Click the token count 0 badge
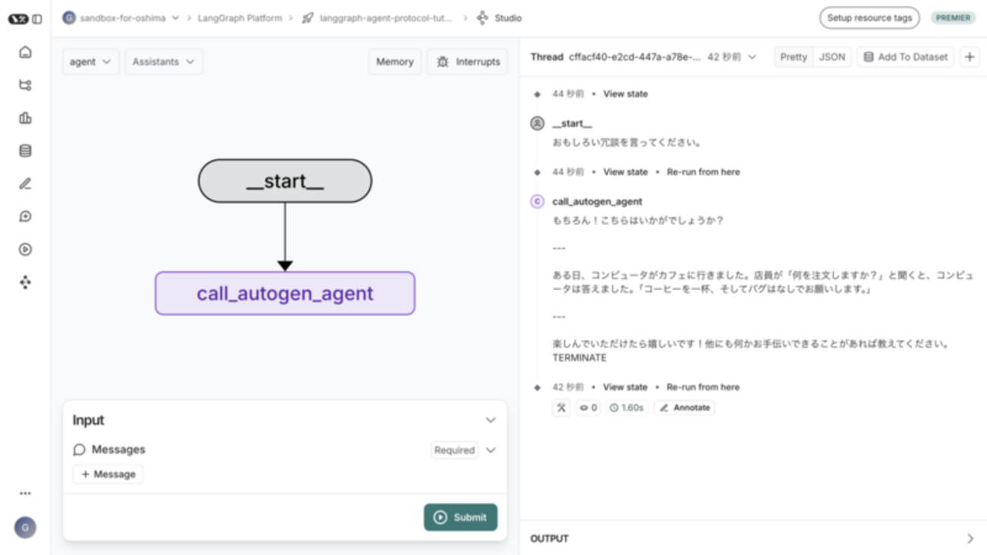The image size is (987, 555). (588, 408)
